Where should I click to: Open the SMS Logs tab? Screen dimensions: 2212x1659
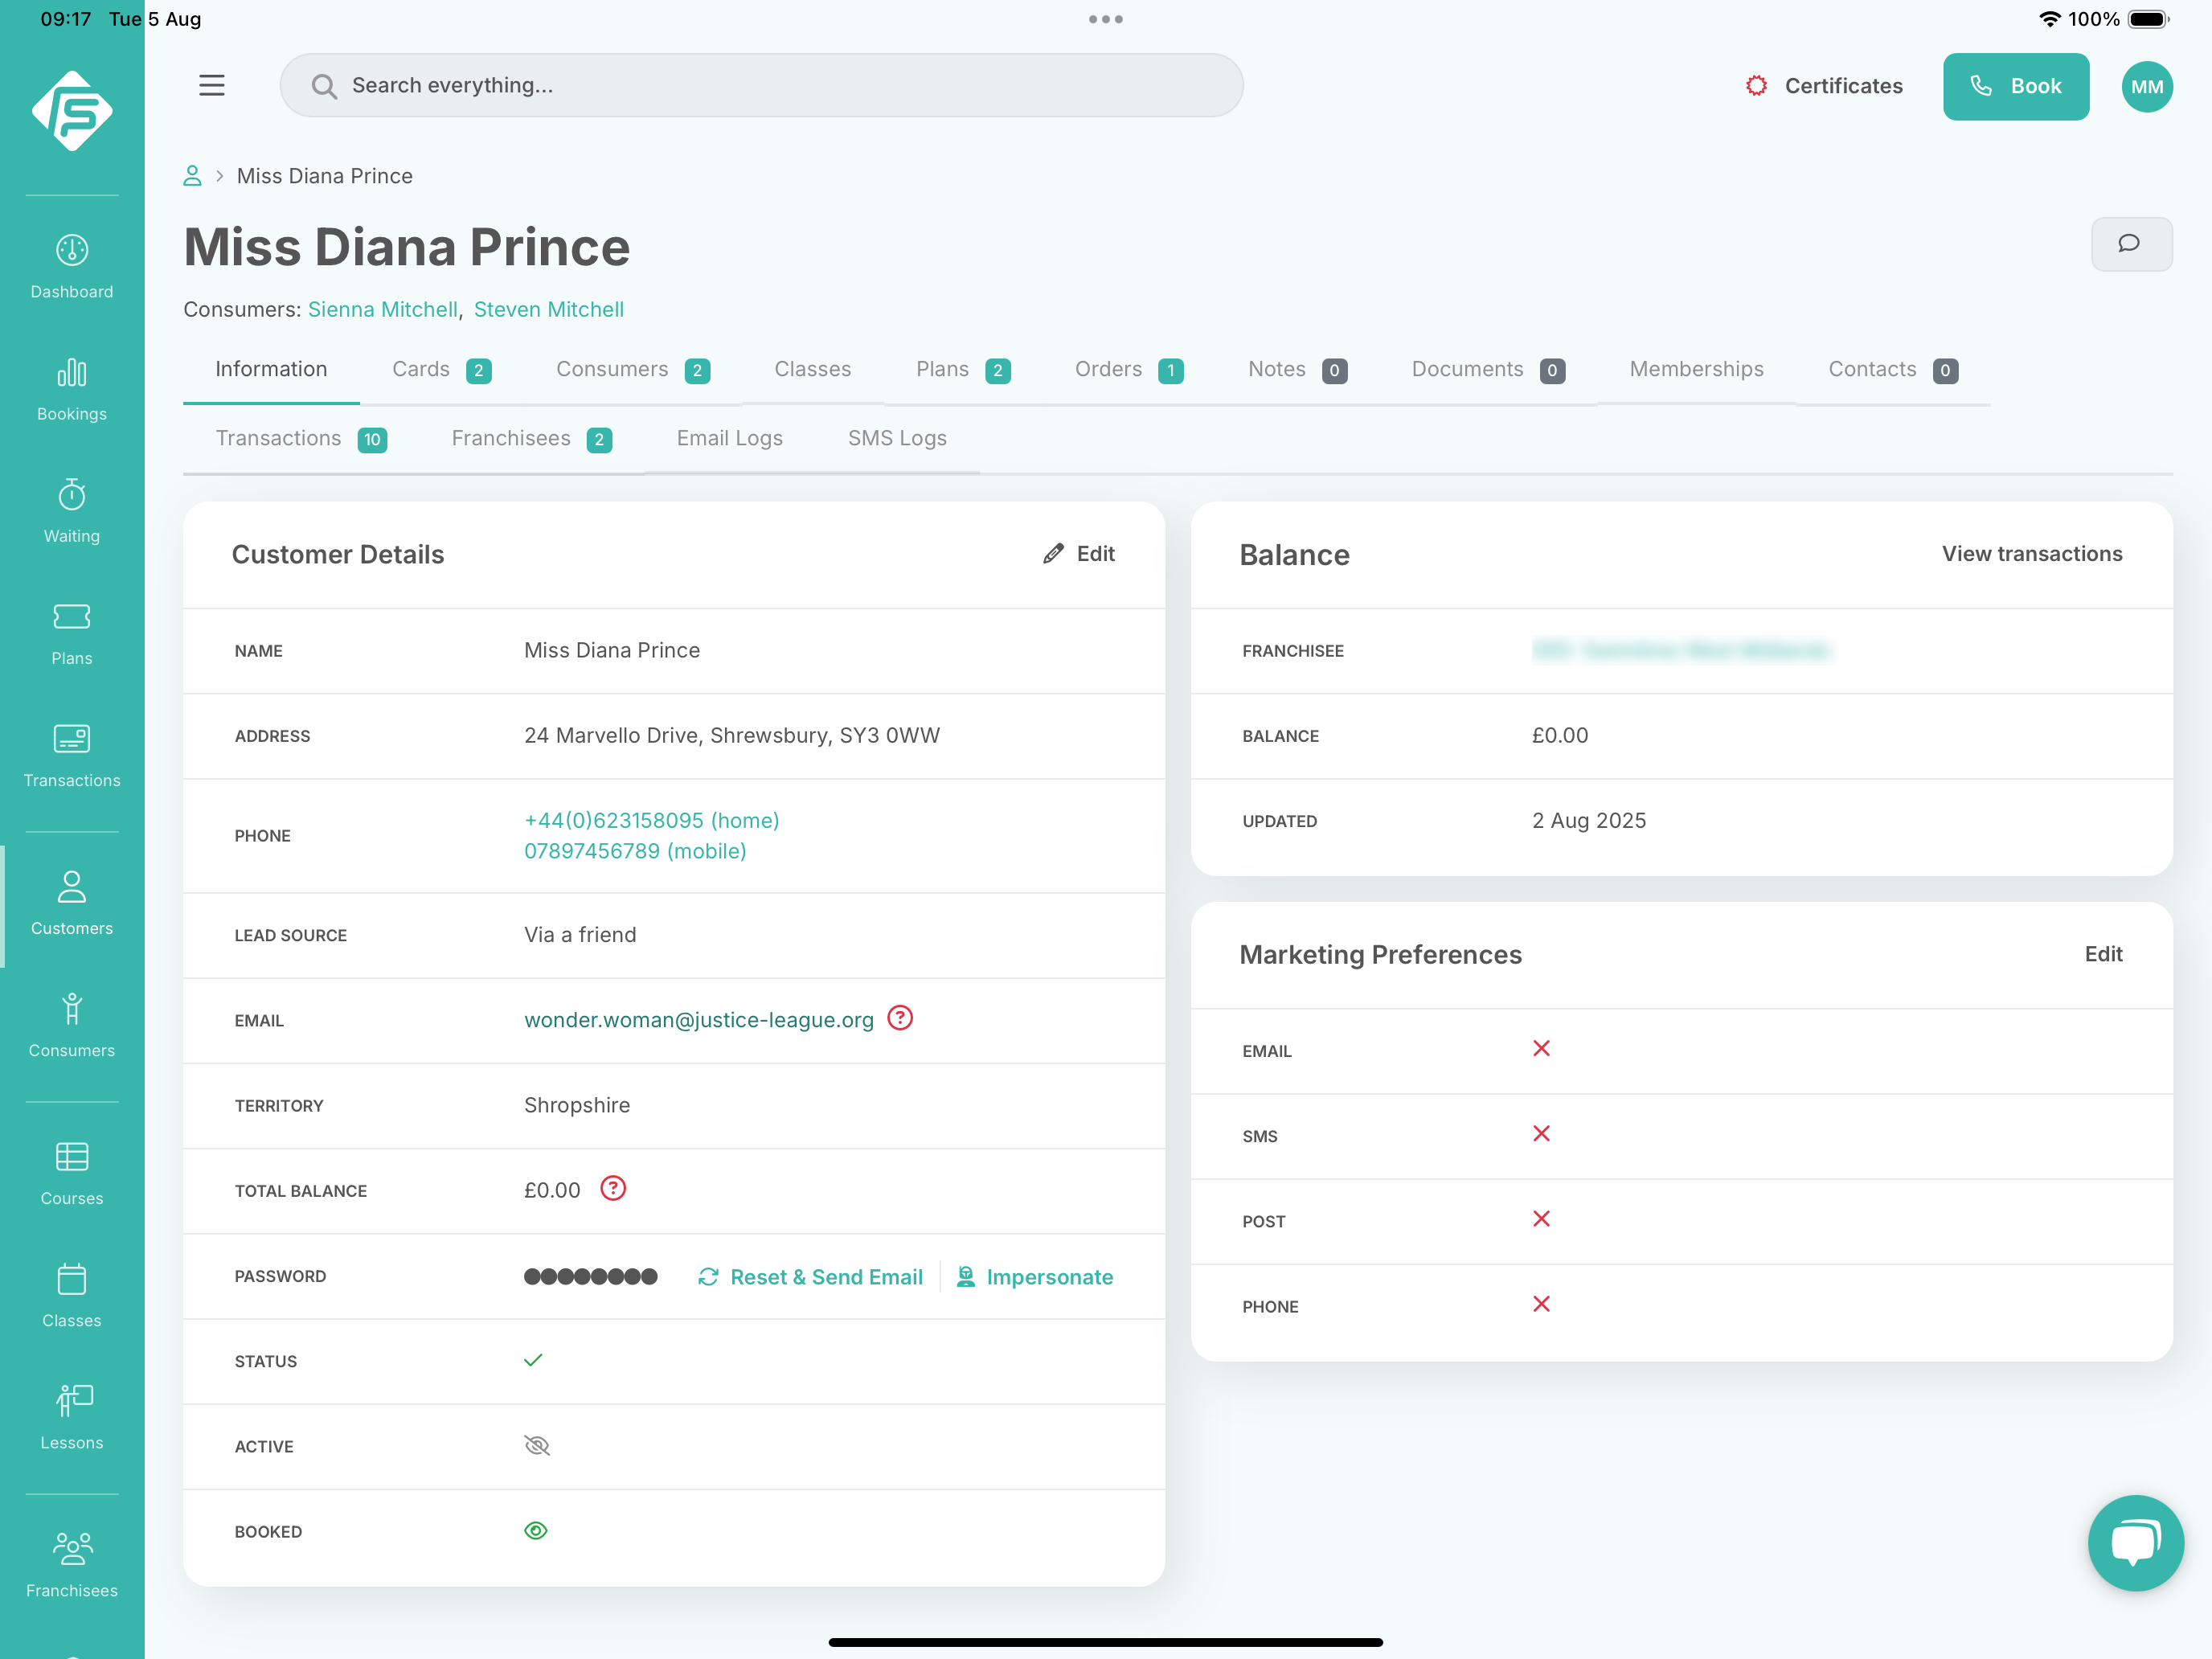tap(897, 439)
